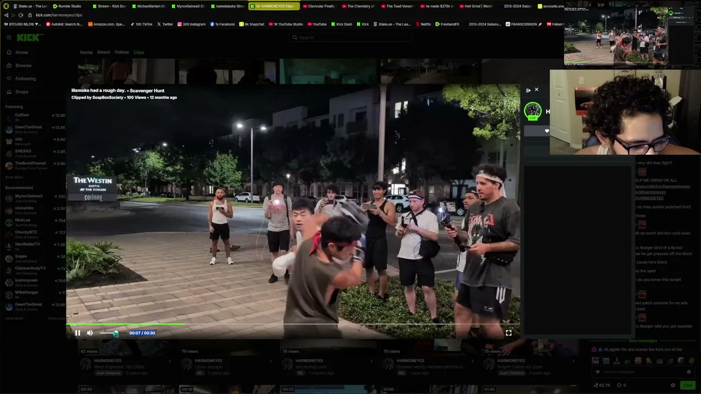Open the Facebook bookmark
Image resolution: width=701 pixels, height=394 pixels.
(x=222, y=24)
